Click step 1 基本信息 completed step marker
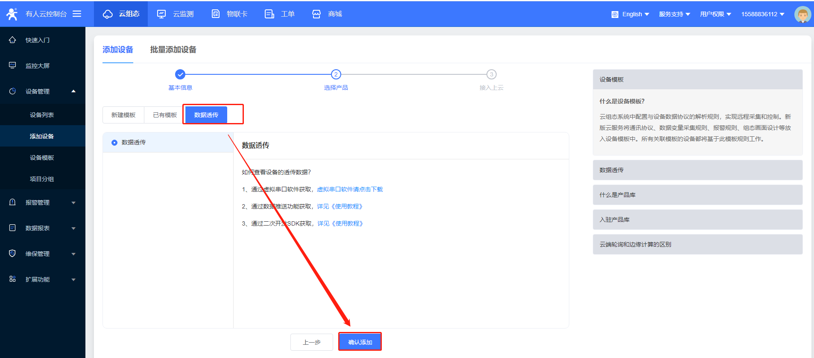Screen dimensions: 814x358 click(x=180, y=74)
